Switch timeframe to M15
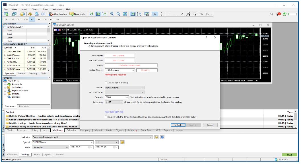 coord(19,19)
